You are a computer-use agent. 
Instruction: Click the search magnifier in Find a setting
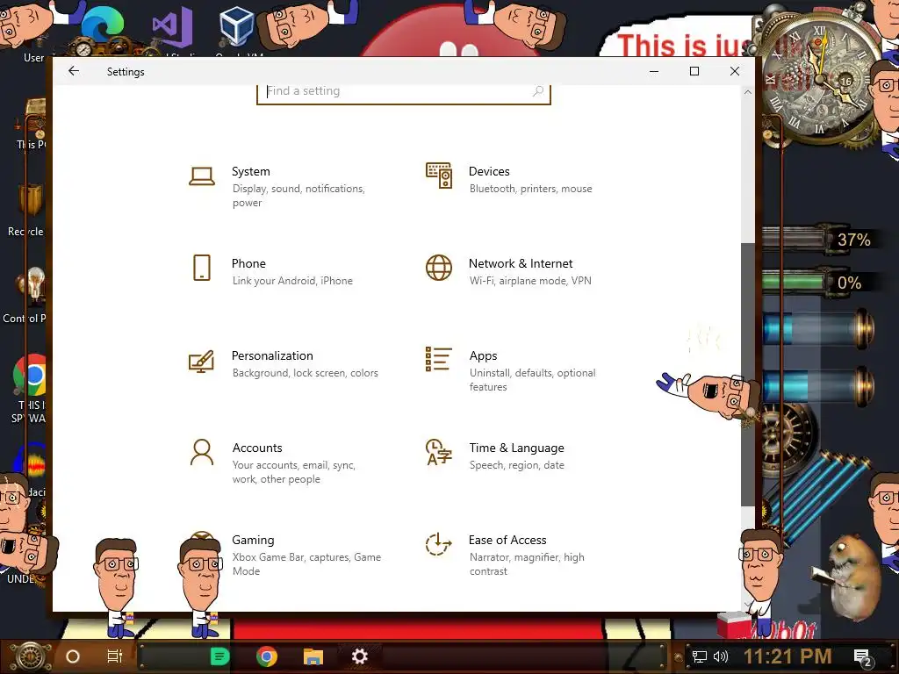pyautogui.click(x=538, y=91)
